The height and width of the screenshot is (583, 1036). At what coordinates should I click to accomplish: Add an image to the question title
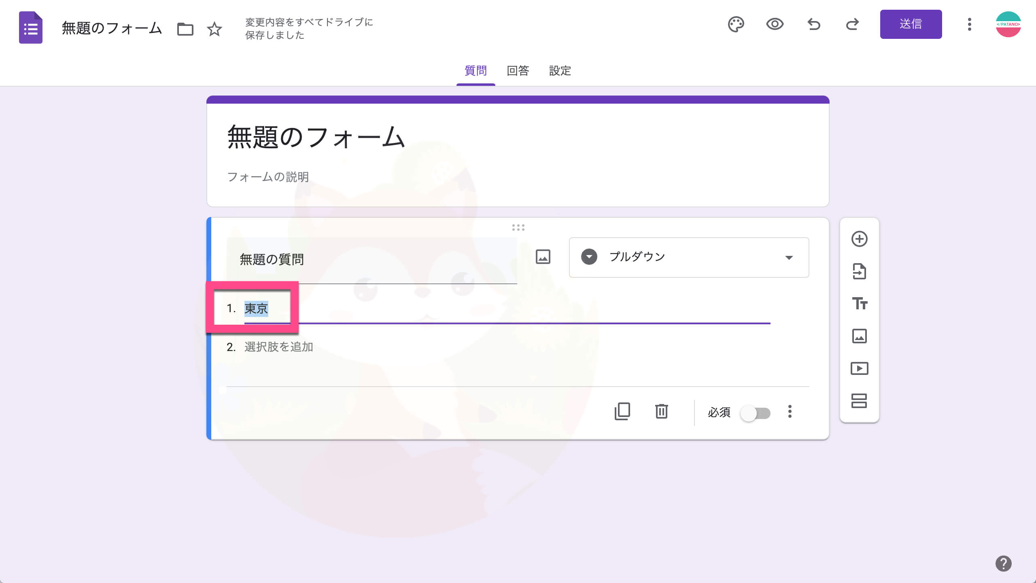click(543, 257)
